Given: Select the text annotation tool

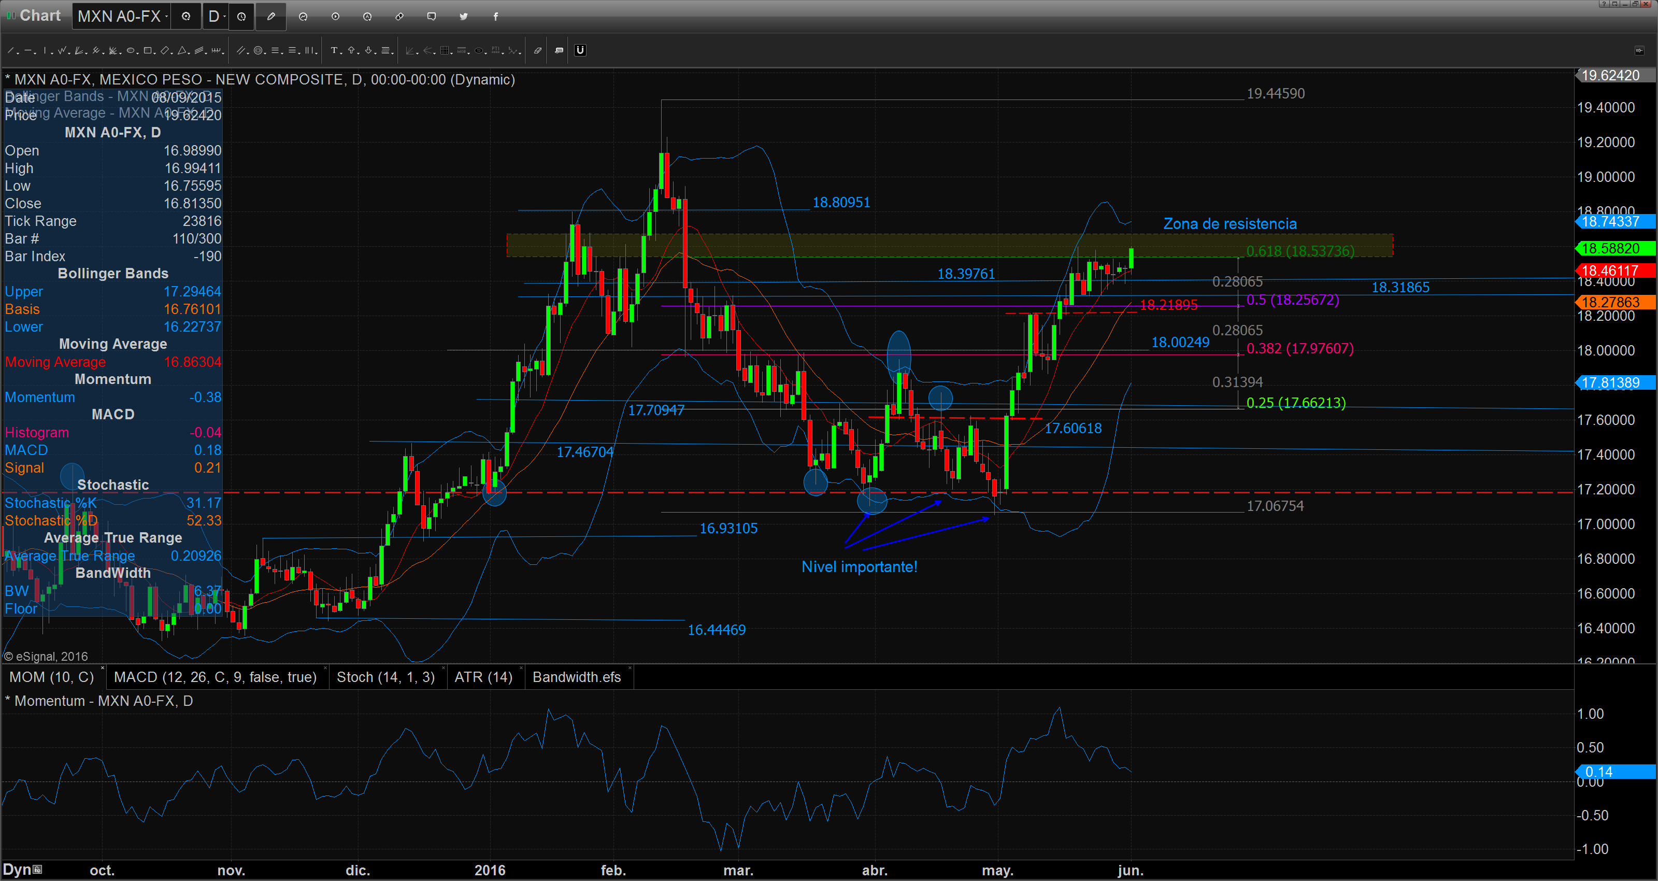Looking at the screenshot, I should coord(334,50).
